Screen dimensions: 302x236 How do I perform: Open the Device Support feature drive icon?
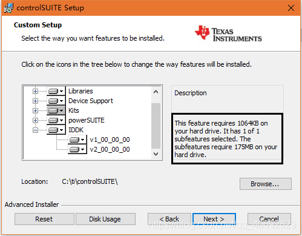pos(56,101)
